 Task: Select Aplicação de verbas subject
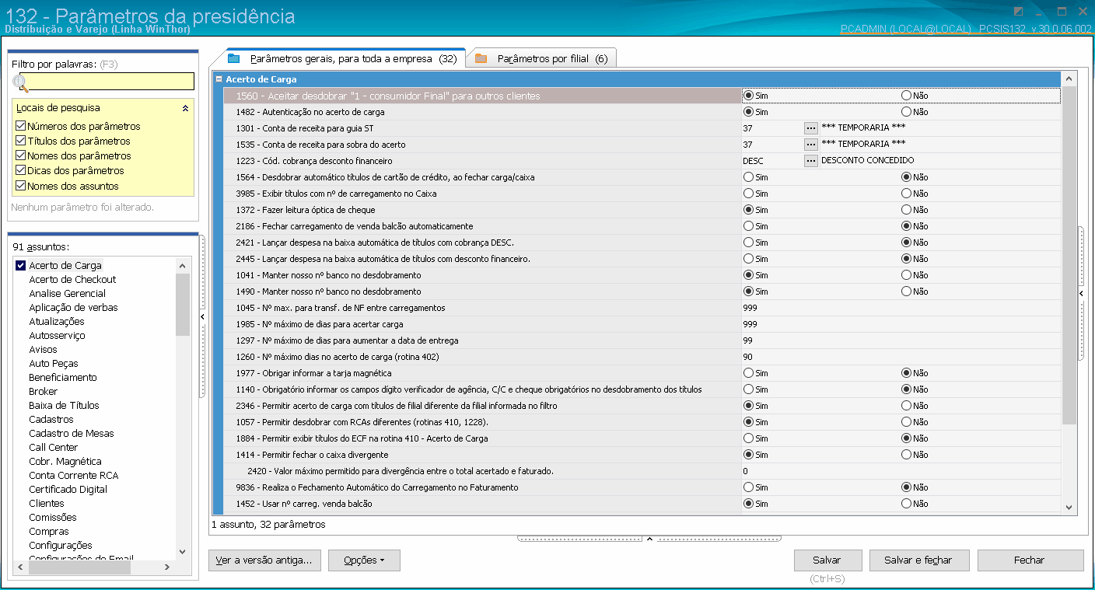(x=73, y=308)
